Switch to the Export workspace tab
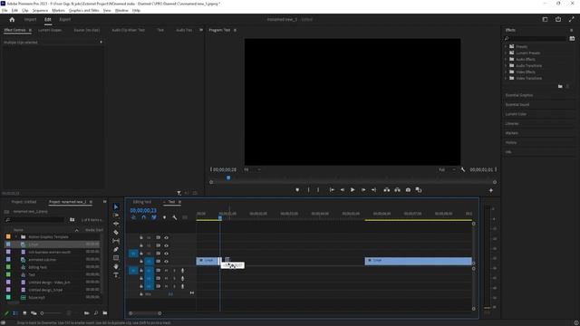The image size is (580, 326). [65, 20]
